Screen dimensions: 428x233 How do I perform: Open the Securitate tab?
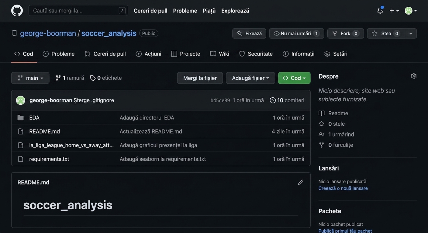pyautogui.click(x=256, y=54)
